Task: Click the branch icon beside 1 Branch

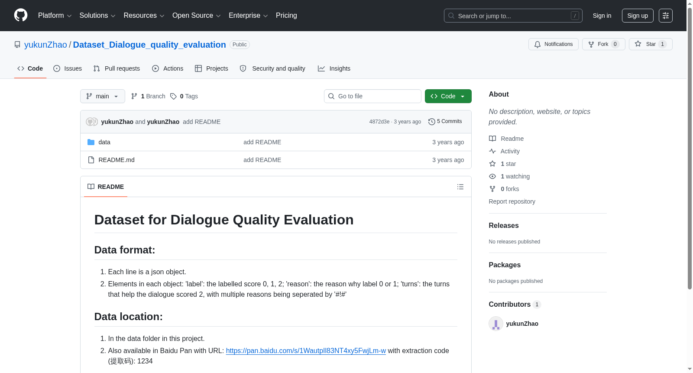Action: click(134, 96)
